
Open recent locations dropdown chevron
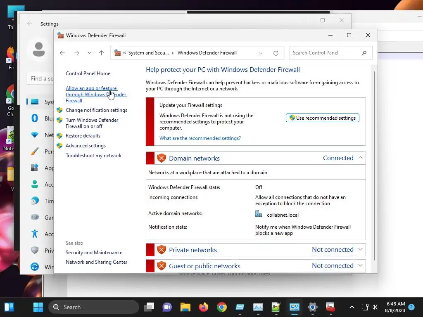[x=89, y=53]
